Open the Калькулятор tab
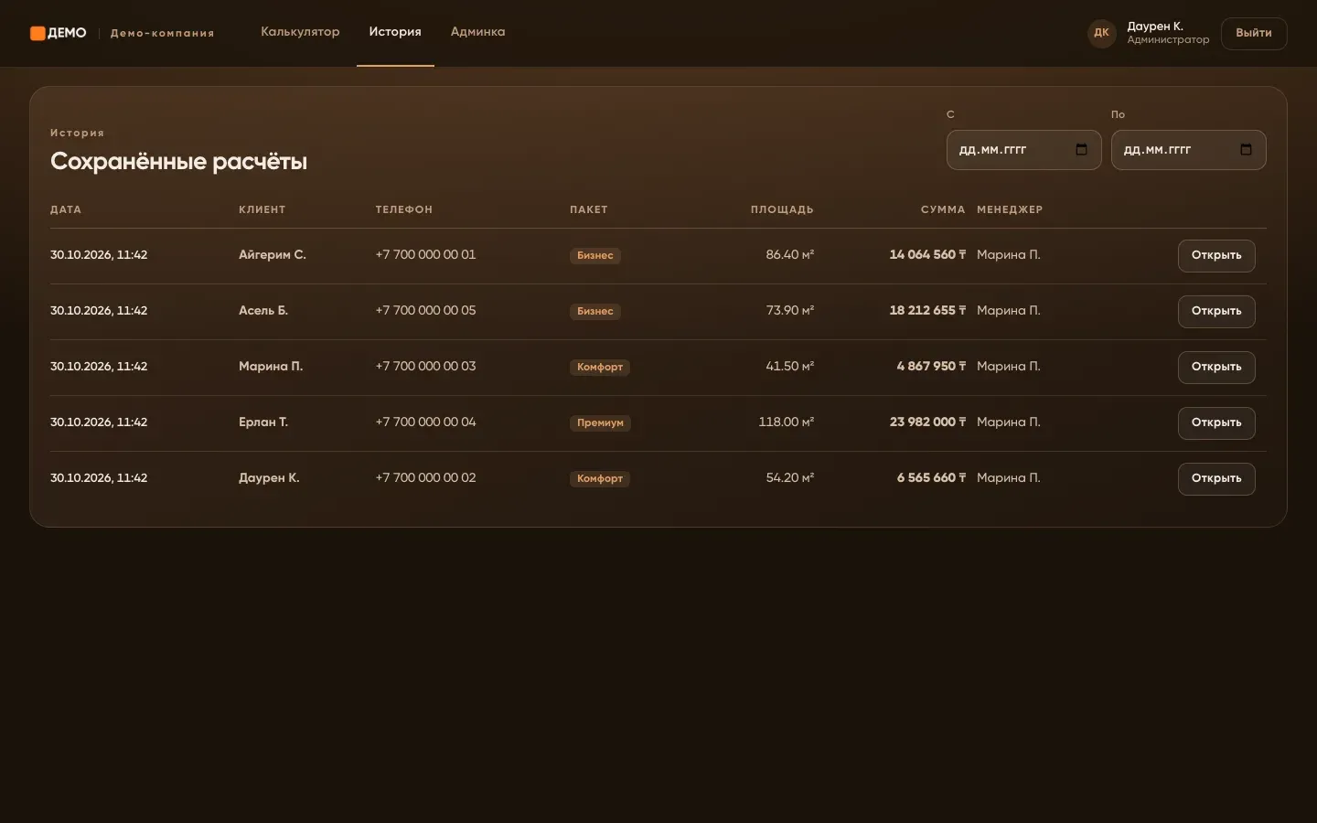1317x823 pixels. pos(300,32)
